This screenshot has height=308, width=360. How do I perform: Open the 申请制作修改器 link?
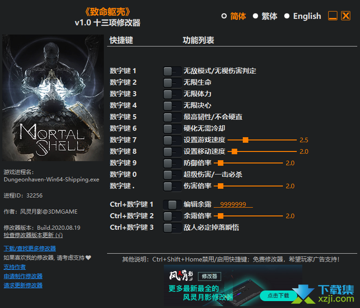tap(23, 276)
